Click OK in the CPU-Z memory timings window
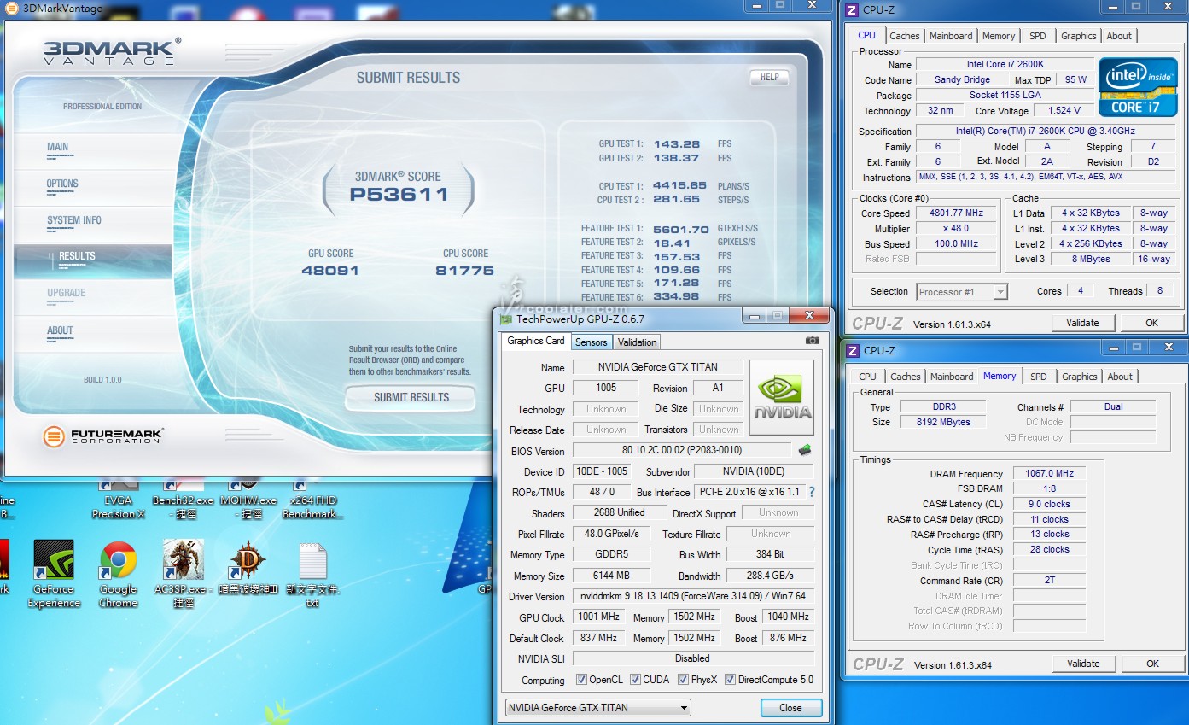Image resolution: width=1189 pixels, height=725 pixels. (1152, 664)
